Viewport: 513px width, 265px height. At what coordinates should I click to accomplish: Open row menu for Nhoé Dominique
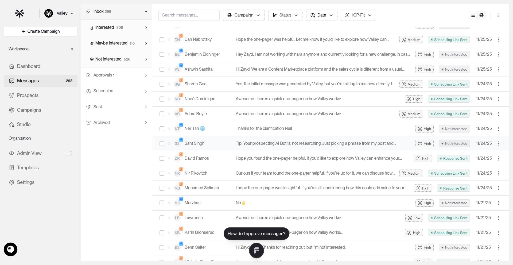(499, 99)
